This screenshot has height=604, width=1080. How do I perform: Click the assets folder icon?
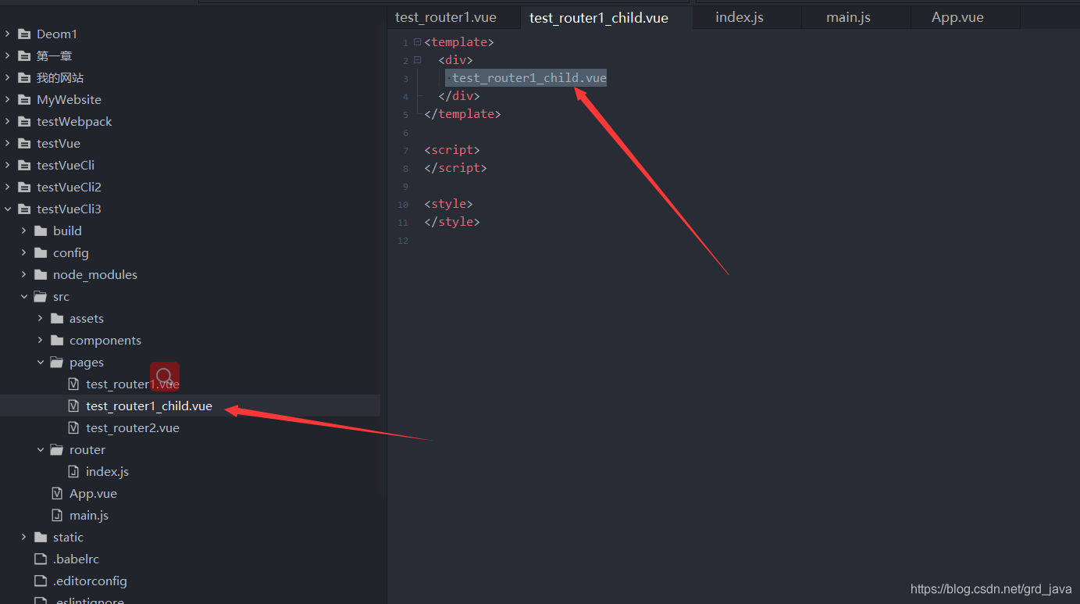pos(57,318)
